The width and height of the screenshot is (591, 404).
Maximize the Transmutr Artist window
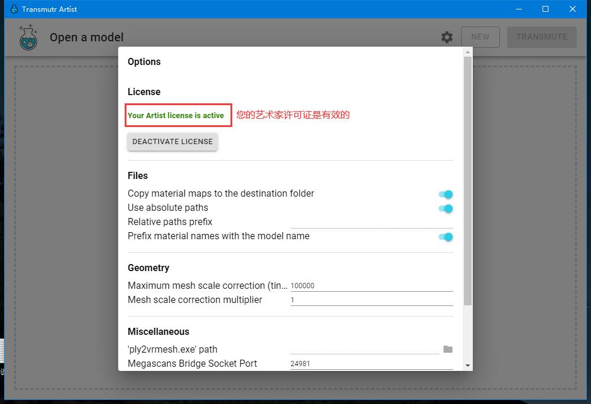545,9
